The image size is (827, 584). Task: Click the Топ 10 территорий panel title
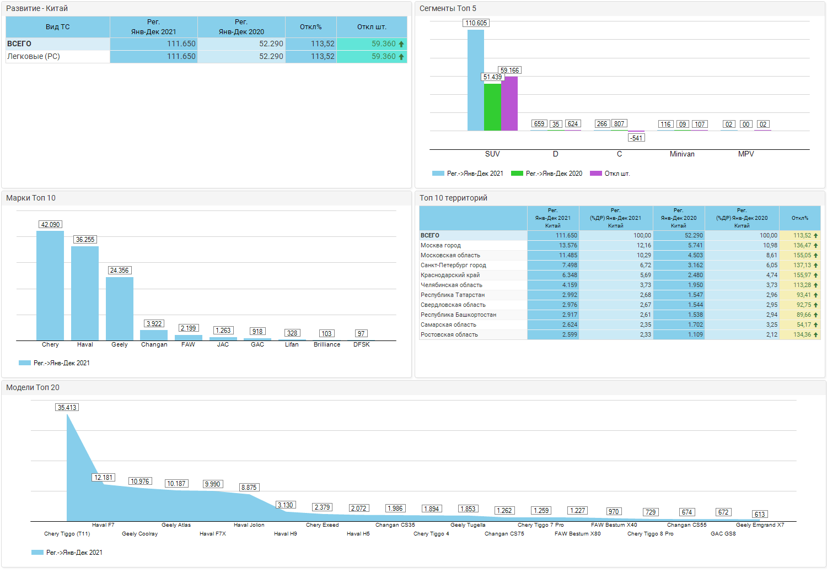point(453,198)
